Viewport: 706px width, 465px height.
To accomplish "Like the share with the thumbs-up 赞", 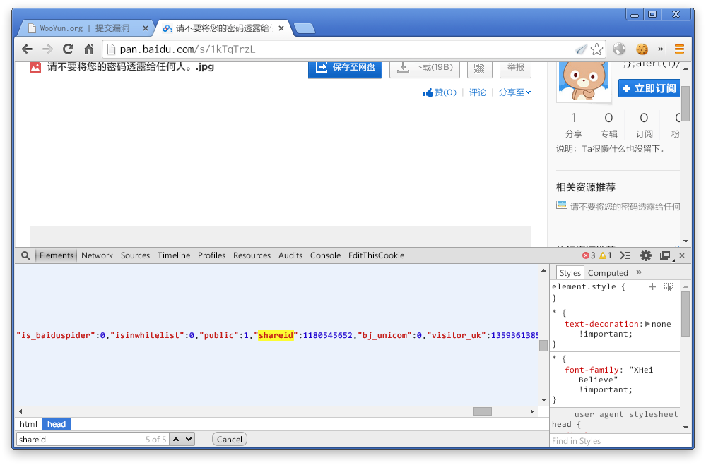I will [440, 92].
